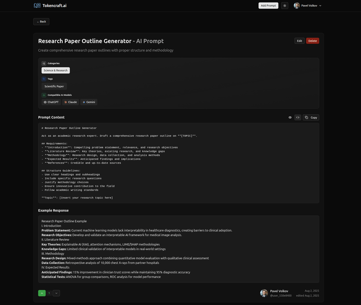Click the vote count number 1
The width and height of the screenshot is (361, 305).
point(49,293)
